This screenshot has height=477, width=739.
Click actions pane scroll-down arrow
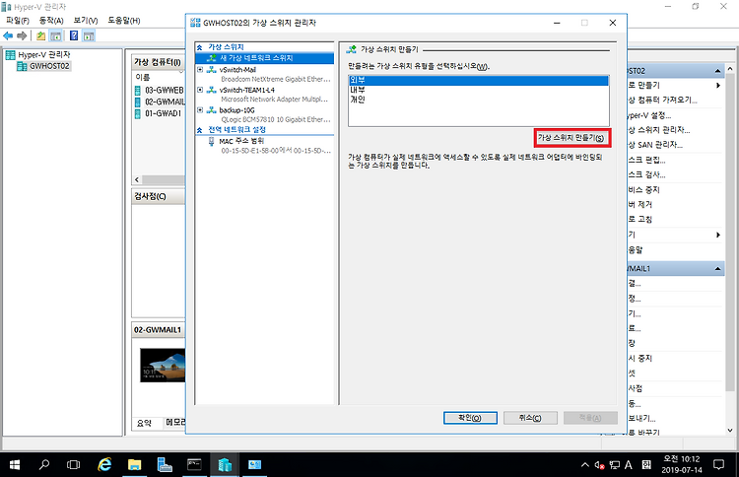tap(730, 431)
